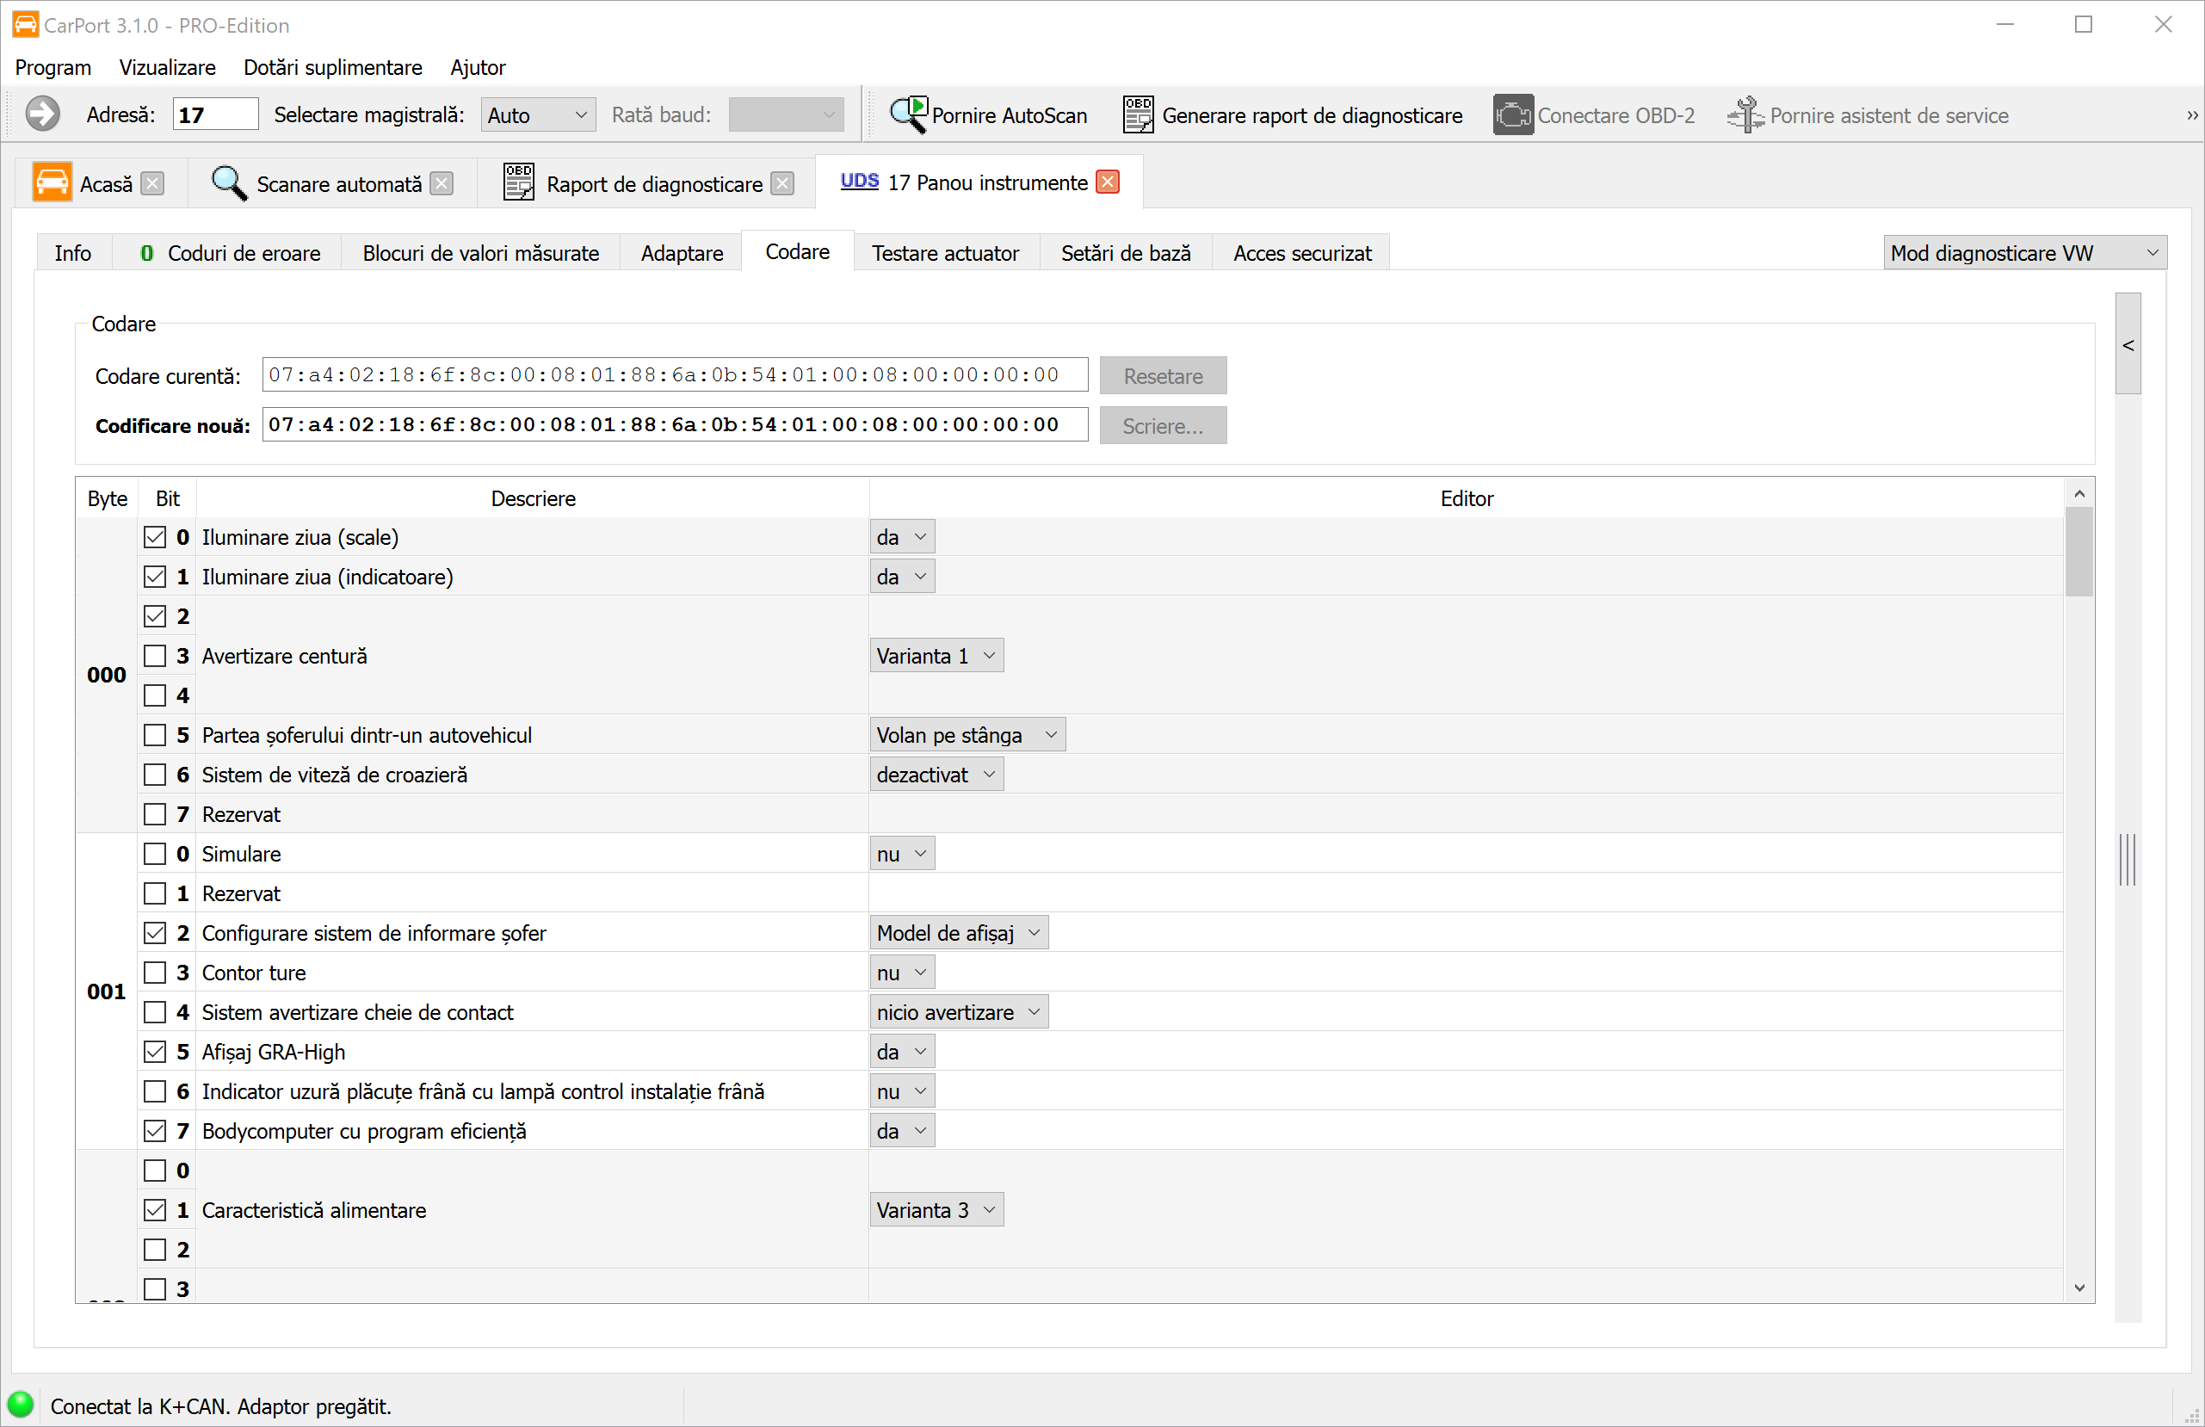
Task: Open Selectare magistrală Auto dropdown
Action: [537, 115]
